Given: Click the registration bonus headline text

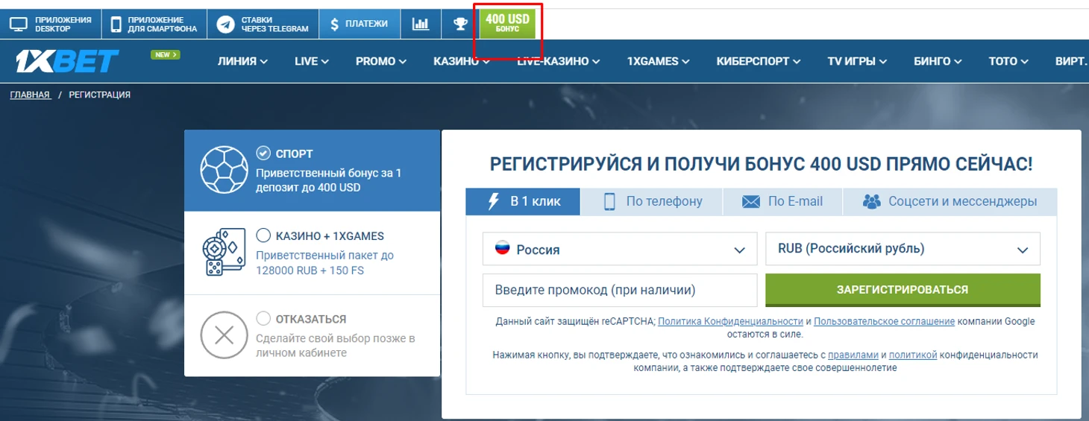Looking at the screenshot, I should [762, 165].
